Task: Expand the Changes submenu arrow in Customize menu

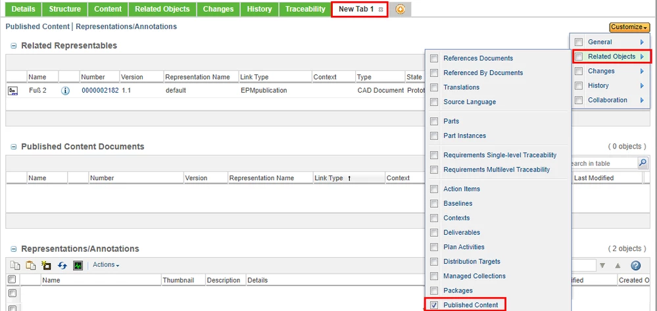Action: tap(642, 71)
